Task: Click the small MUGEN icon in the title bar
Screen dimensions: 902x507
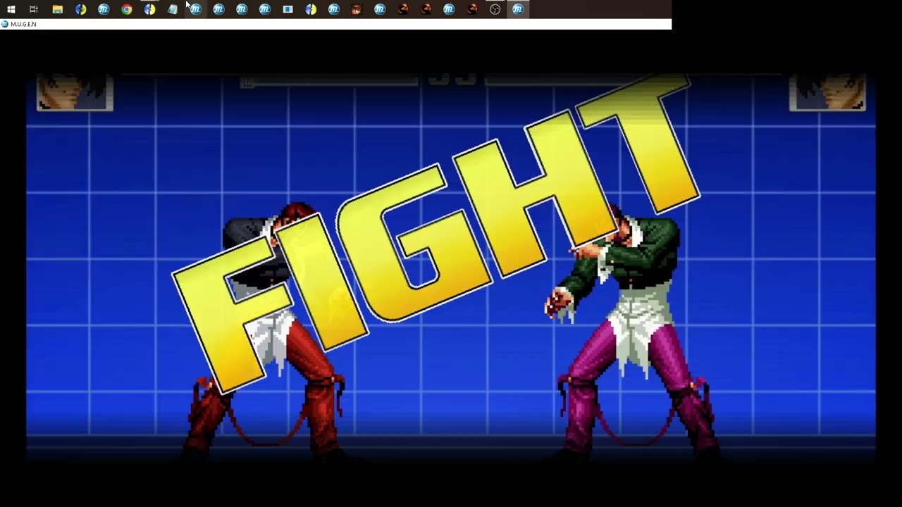Action: click(5, 24)
